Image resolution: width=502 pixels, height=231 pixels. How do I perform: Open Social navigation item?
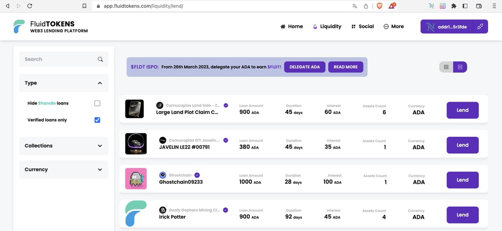[x=363, y=26]
